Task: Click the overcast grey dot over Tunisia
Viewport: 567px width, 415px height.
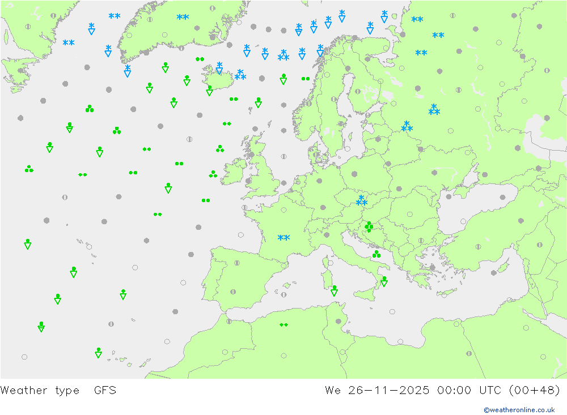Action: tap(338, 322)
